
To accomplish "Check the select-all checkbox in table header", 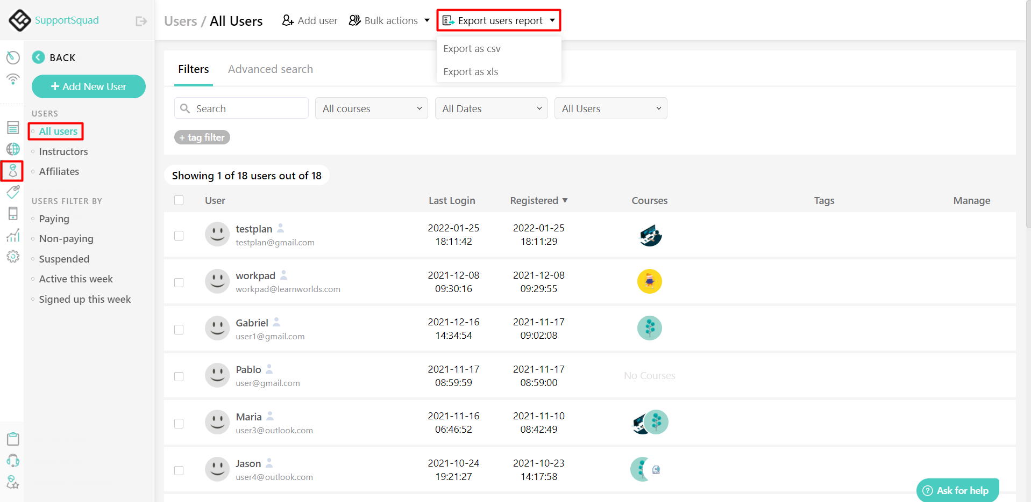I will (x=179, y=200).
